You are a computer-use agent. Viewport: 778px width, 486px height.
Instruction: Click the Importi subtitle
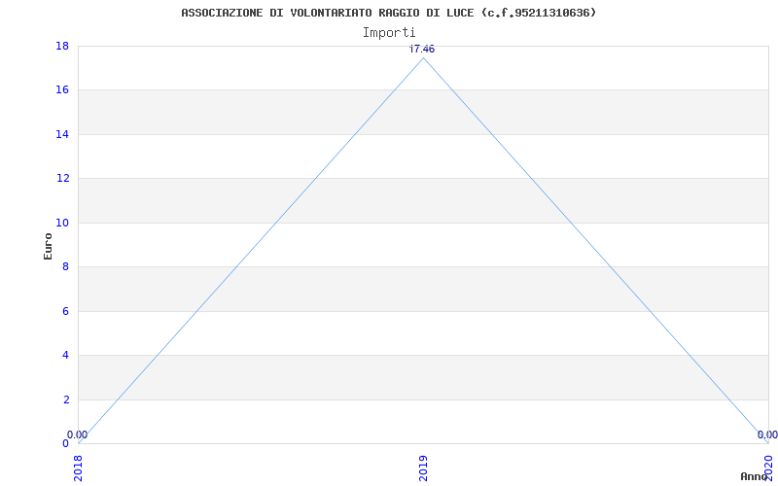(x=389, y=33)
